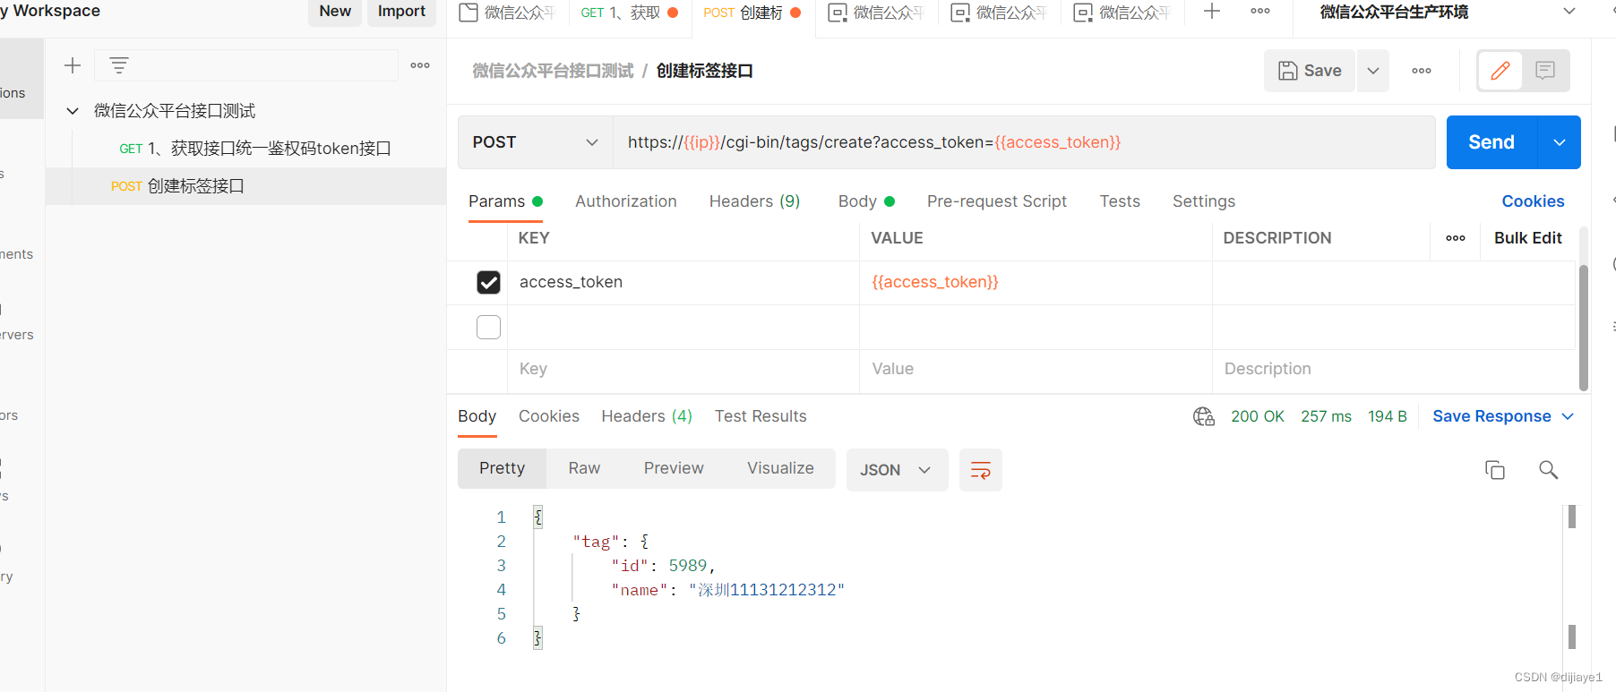This screenshot has width=1616, height=692.
Task: Click the New button
Action: coord(335,12)
